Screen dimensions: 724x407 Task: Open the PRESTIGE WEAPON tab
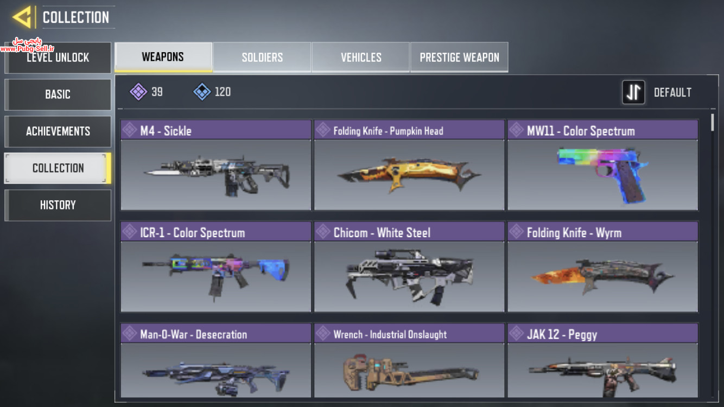pyautogui.click(x=459, y=57)
